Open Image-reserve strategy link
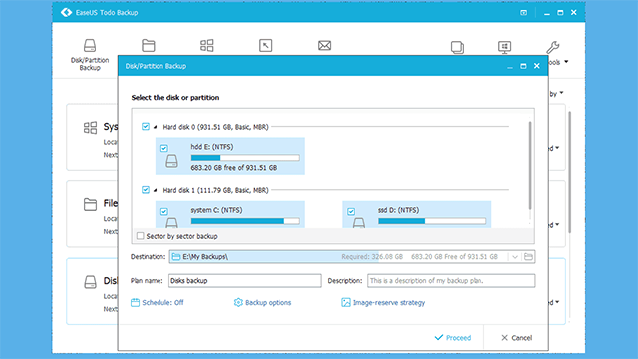This screenshot has width=638, height=359. 389,302
